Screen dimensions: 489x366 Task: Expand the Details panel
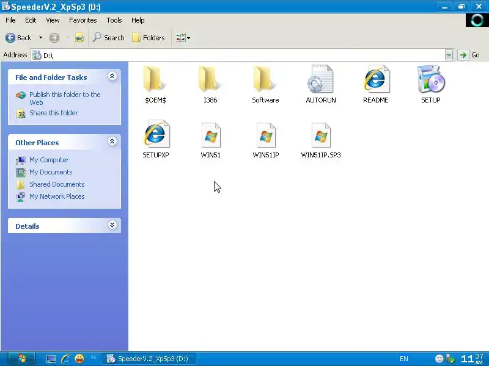coord(112,225)
